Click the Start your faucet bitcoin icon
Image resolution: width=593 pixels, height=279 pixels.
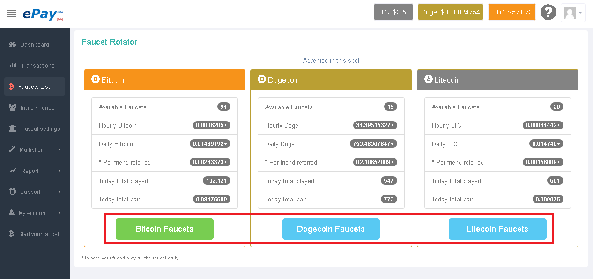coord(11,234)
